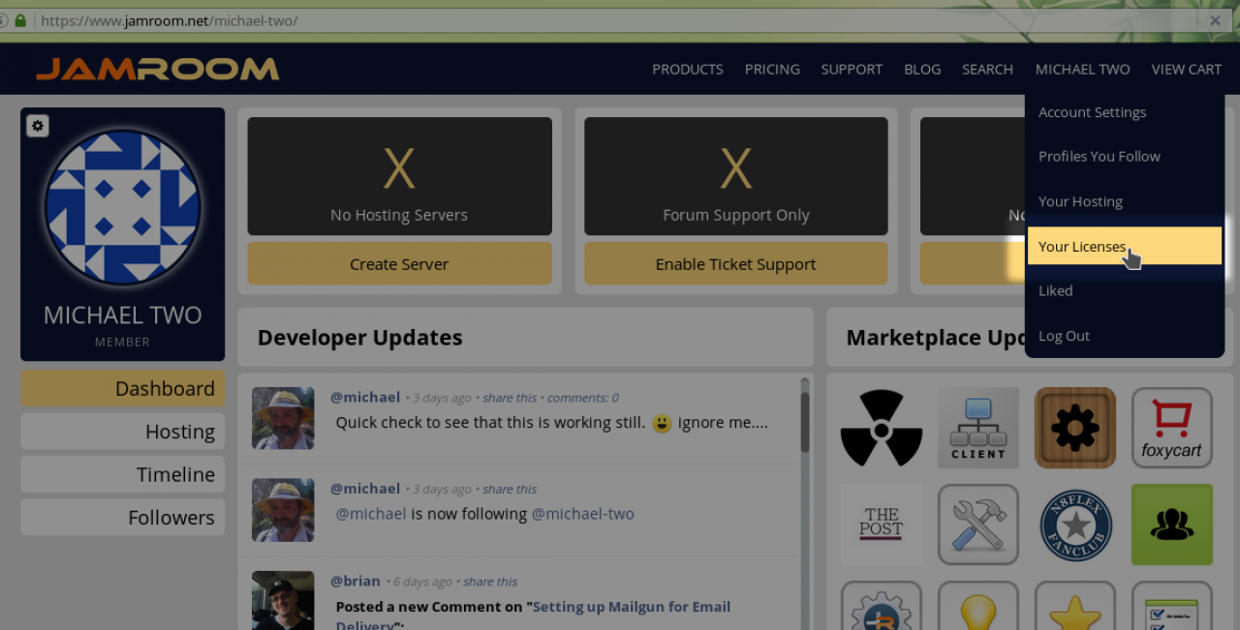Click share this on now following post

pyautogui.click(x=510, y=490)
